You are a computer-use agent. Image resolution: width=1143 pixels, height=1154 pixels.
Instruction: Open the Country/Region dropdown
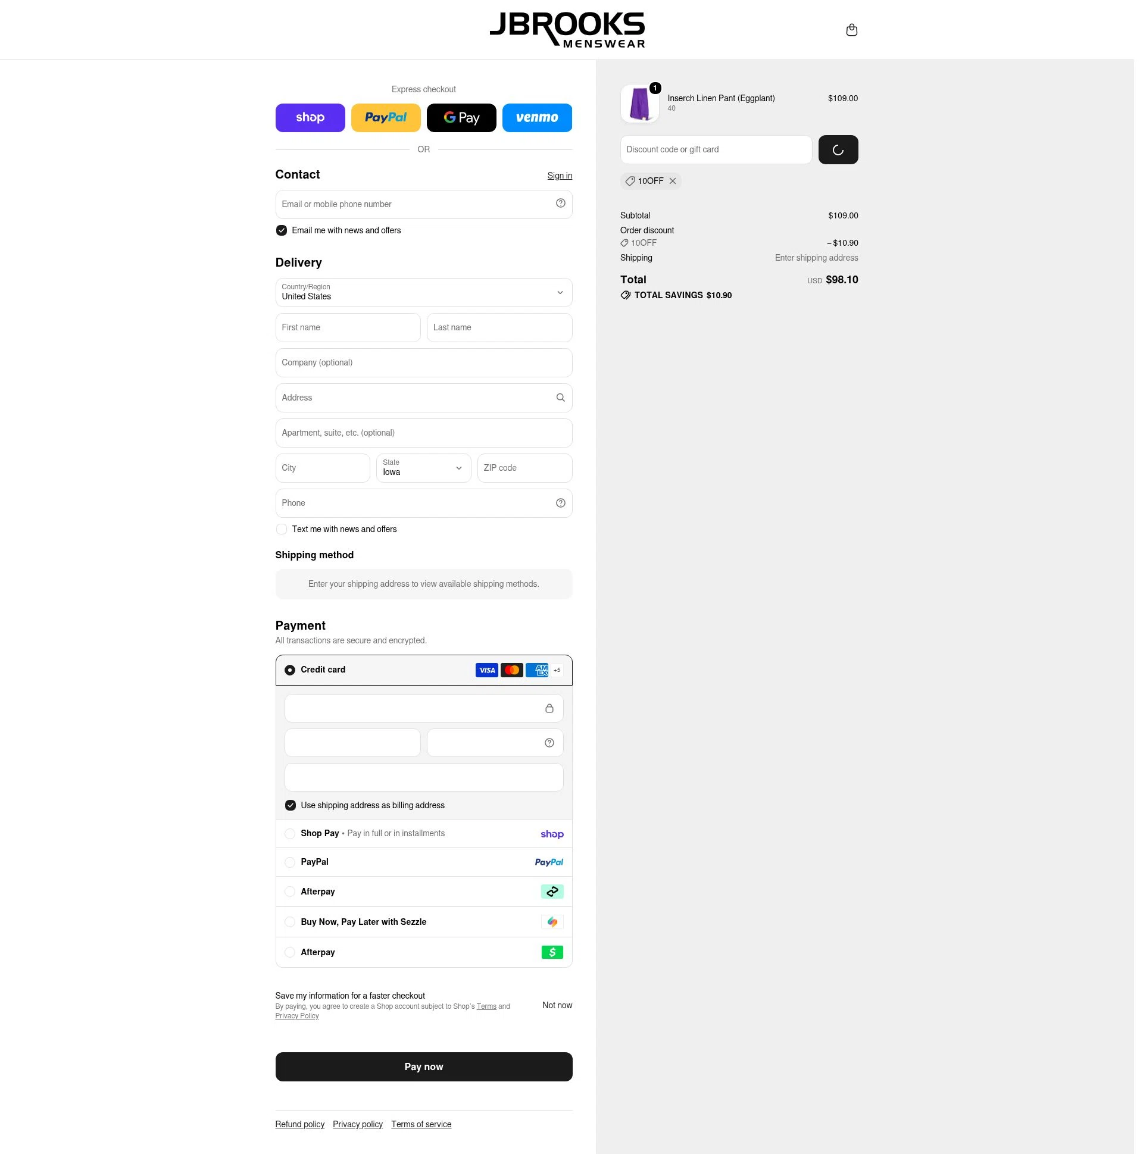click(x=424, y=293)
